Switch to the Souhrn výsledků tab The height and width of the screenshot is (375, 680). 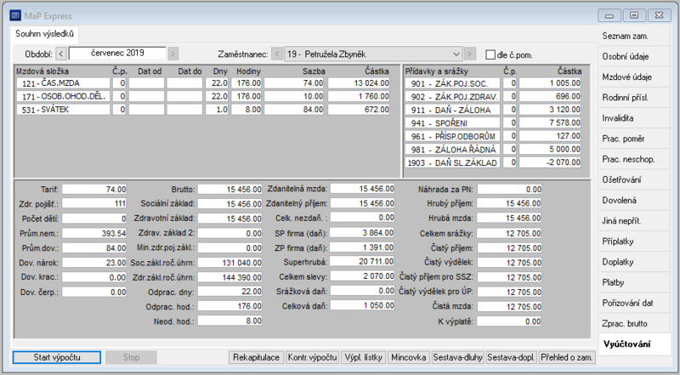click(44, 34)
